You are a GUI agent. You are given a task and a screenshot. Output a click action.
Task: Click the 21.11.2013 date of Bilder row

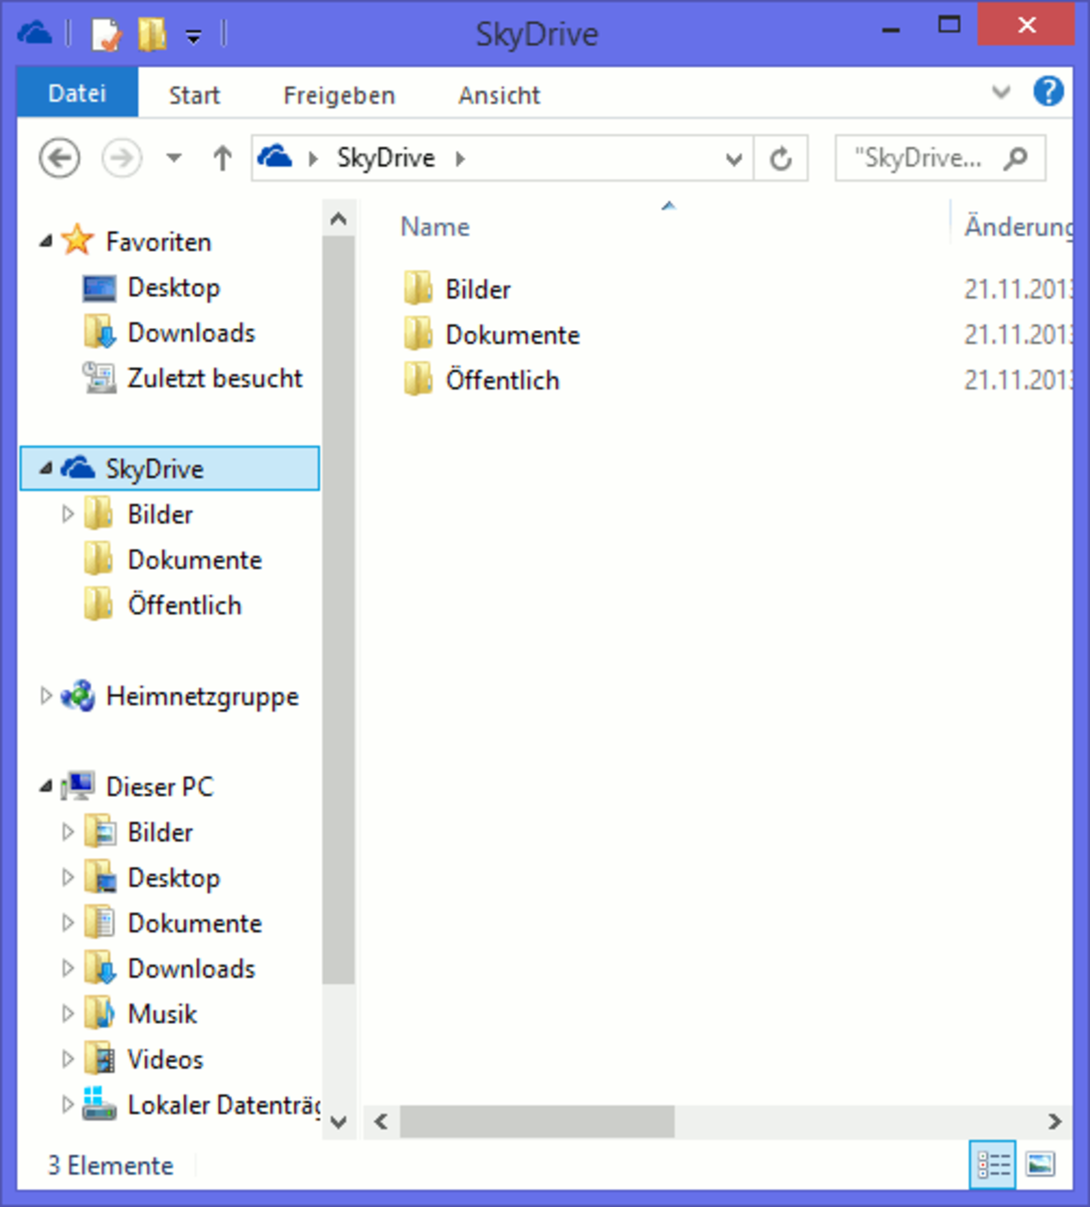tap(1017, 289)
